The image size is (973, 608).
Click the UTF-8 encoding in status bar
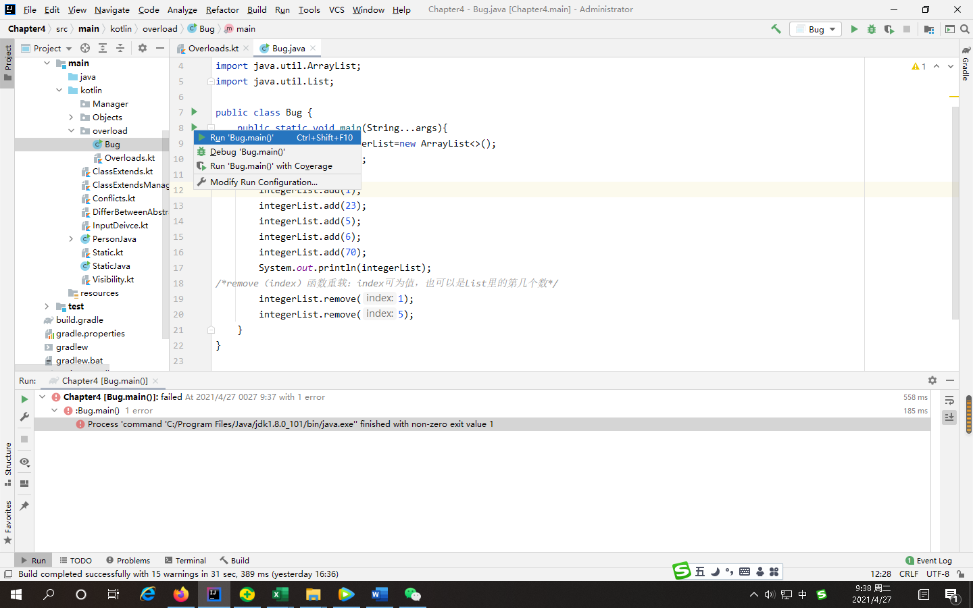point(938,574)
